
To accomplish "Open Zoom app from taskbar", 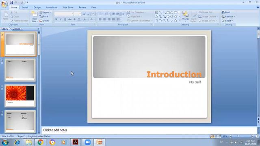I will point(88,142).
